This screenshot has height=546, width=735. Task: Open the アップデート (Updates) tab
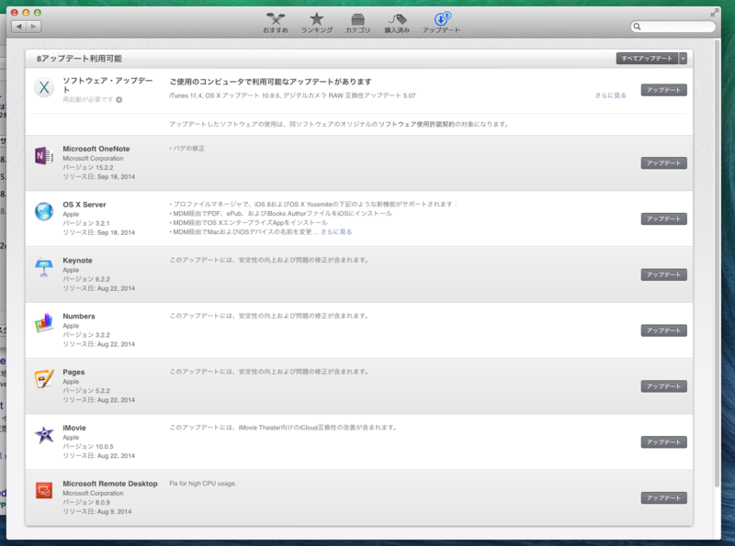tap(441, 23)
